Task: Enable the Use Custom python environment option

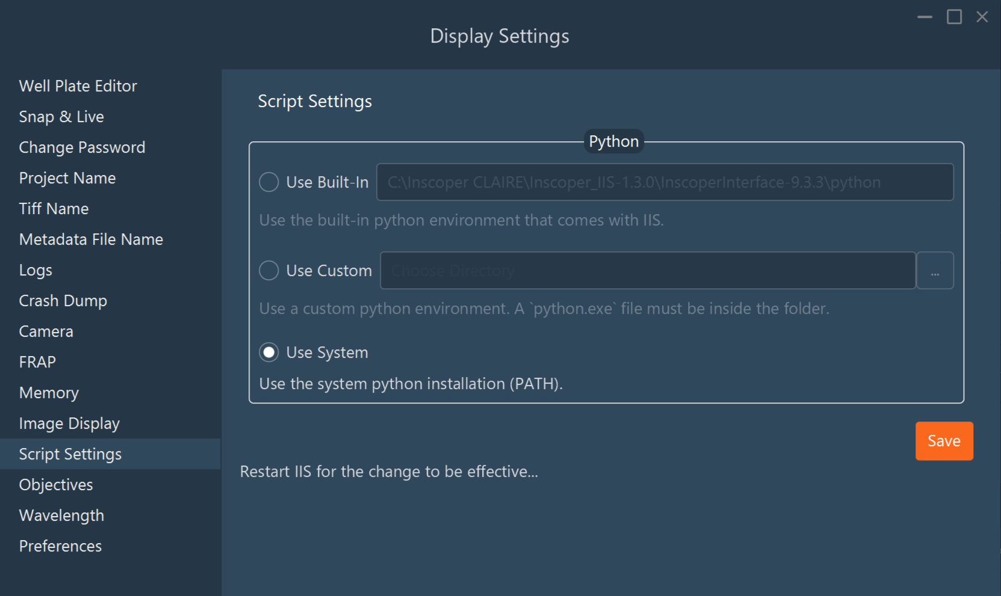Action: tap(268, 270)
